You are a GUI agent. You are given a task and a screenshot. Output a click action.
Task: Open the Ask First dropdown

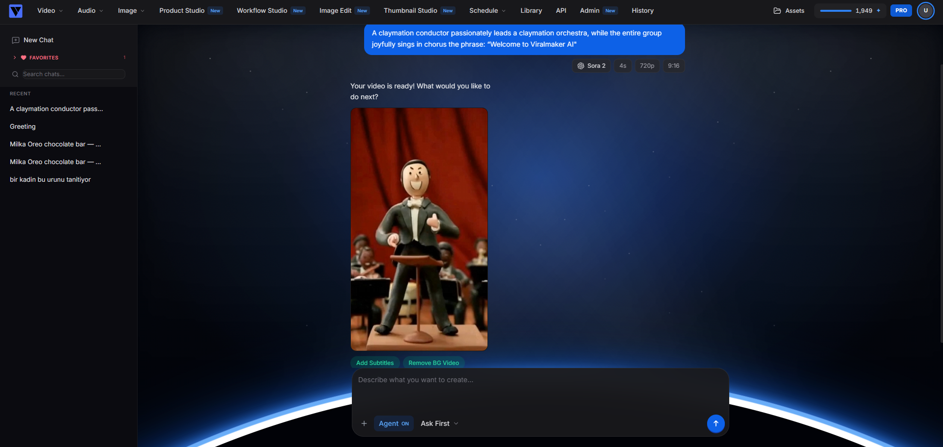[439, 423]
